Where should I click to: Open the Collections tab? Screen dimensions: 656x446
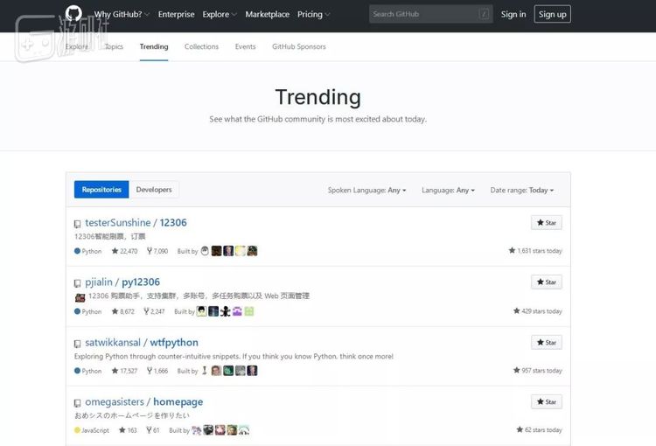(201, 46)
